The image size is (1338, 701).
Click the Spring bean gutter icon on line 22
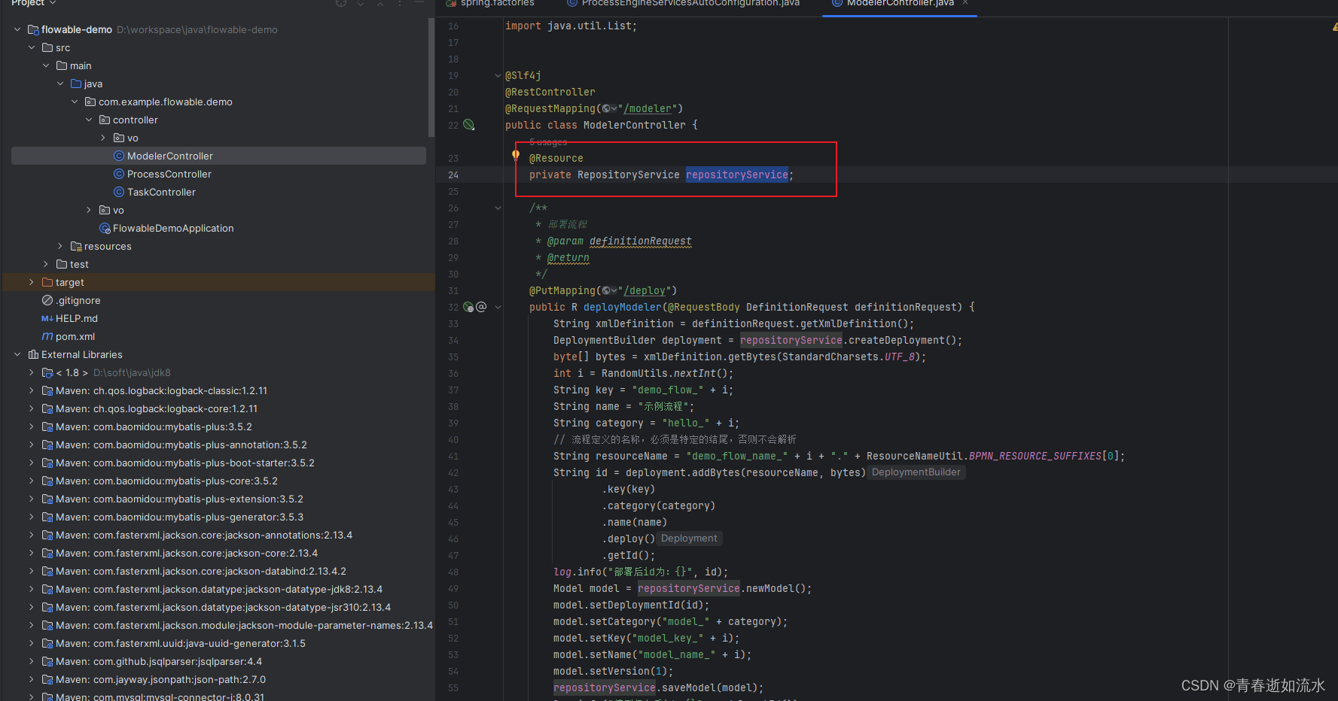coord(468,125)
